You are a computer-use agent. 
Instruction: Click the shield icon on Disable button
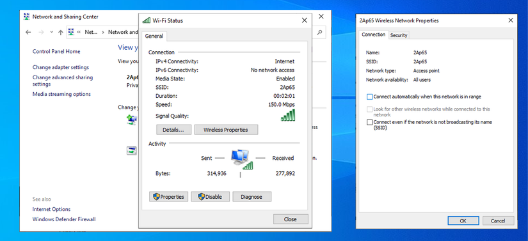(x=202, y=197)
